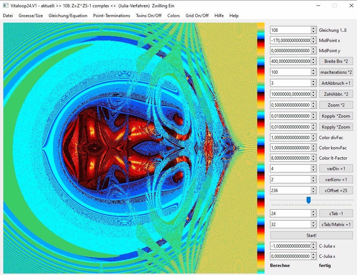
Task: Click the Zoom *2 button
Action: click(x=336, y=105)
